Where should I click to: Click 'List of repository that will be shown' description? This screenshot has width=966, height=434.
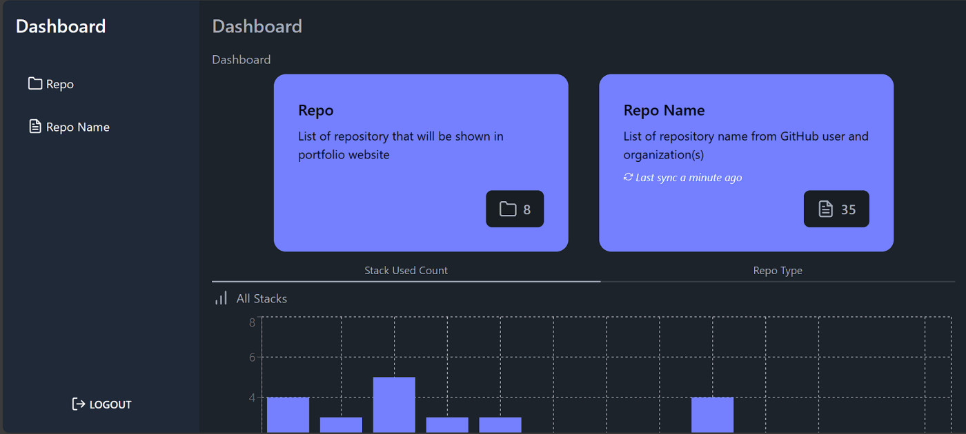(x=401, y=145)
